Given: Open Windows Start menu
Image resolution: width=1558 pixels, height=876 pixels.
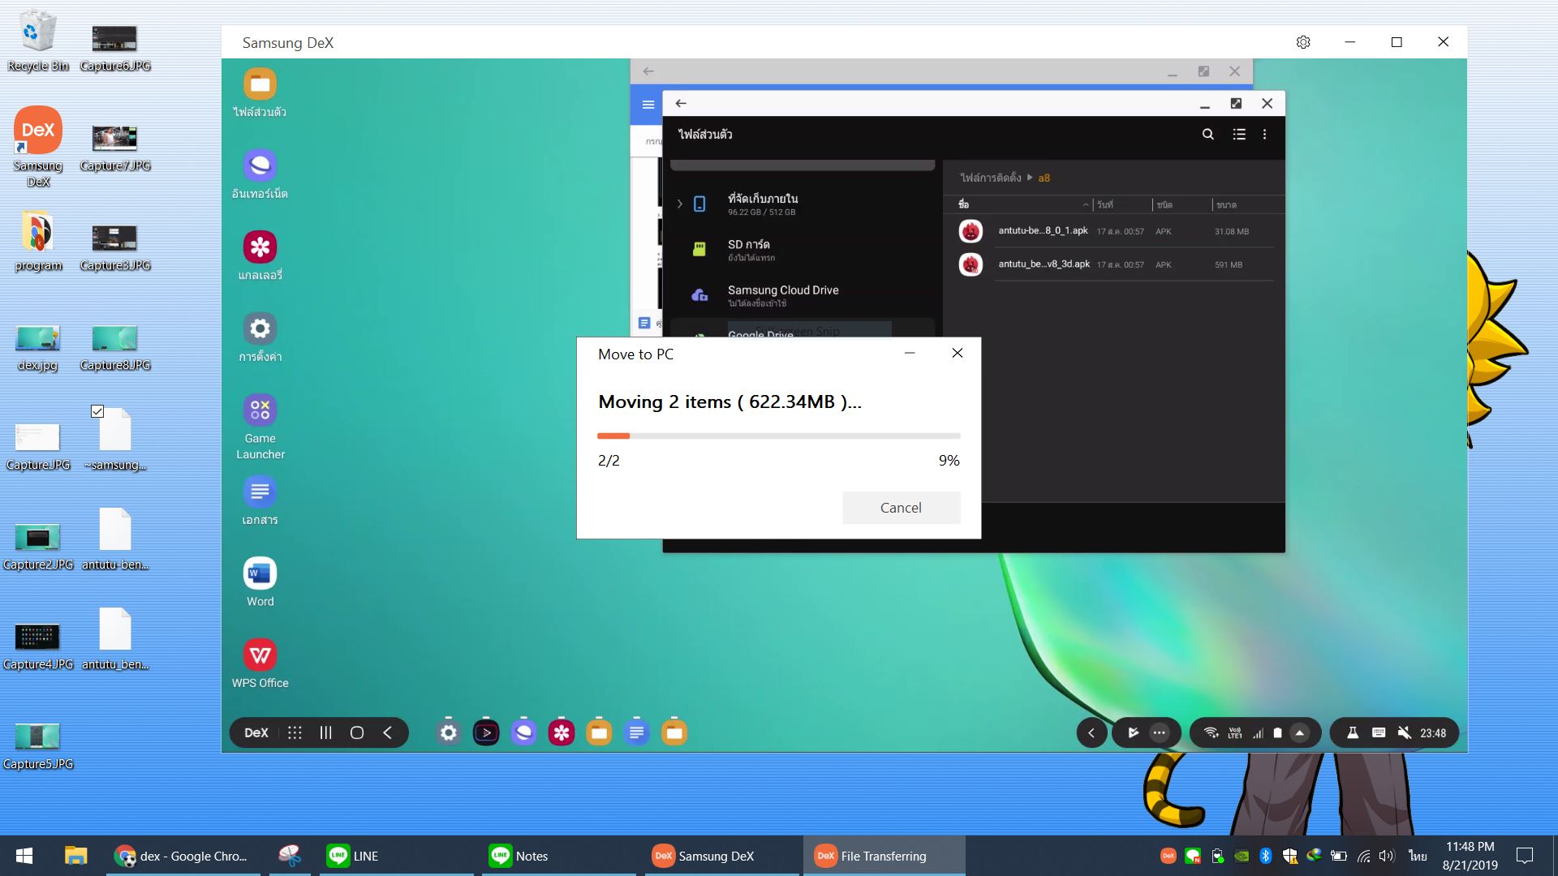Looking at the screenshot, I should point(24,856).
